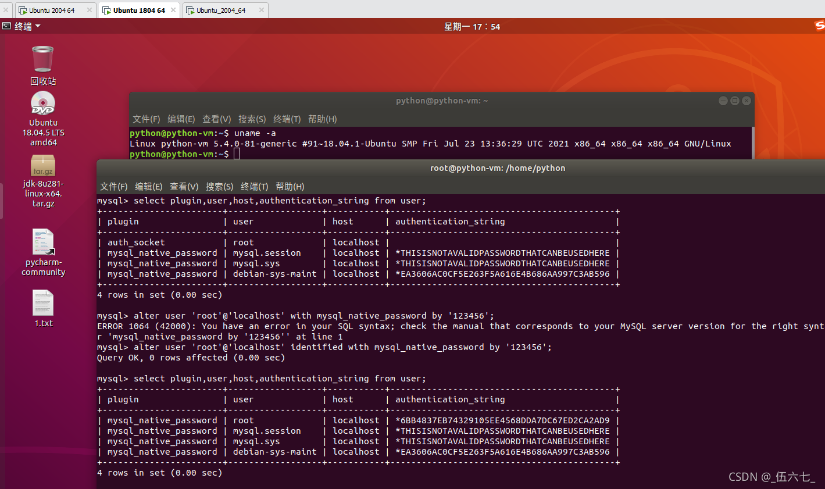Click the second table's 'mysql.session' user cell

(267, 431)
